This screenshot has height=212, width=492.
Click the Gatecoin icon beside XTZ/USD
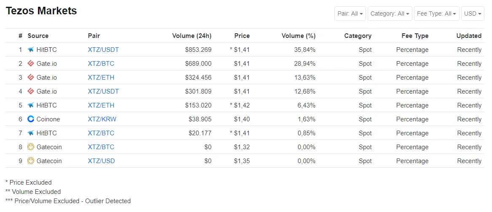[x=30, y=161]
